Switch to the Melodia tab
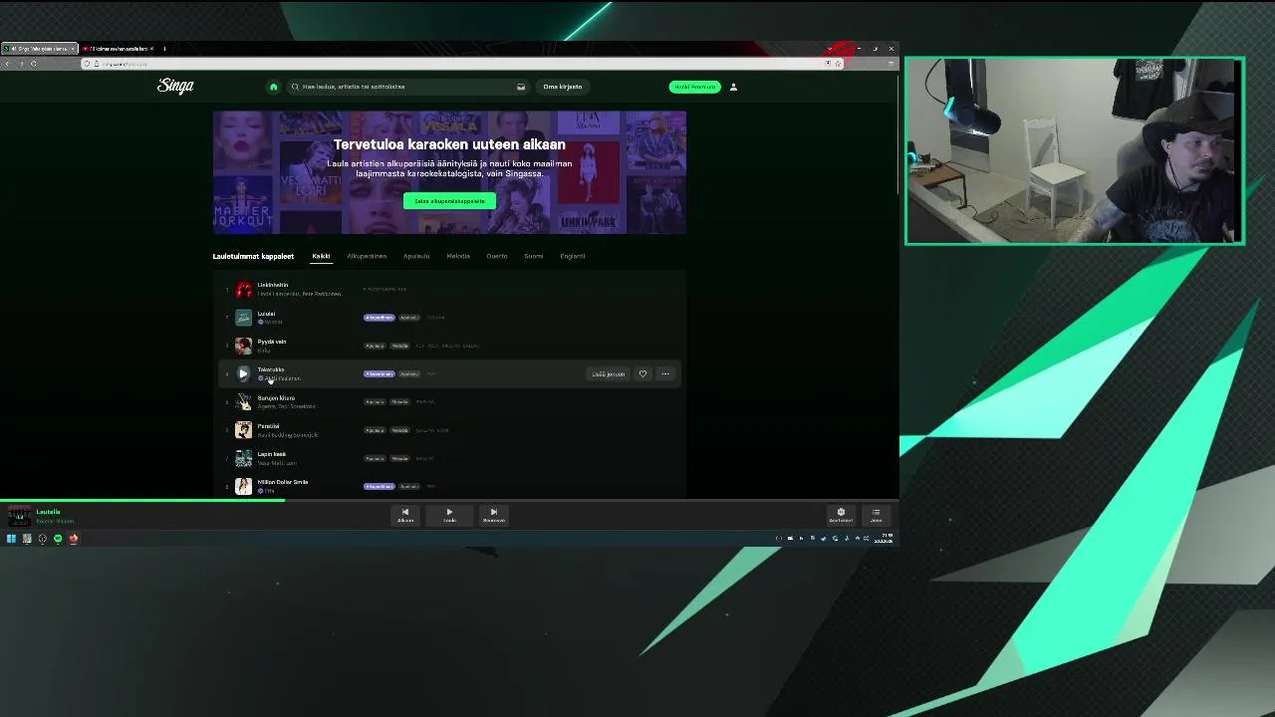1275x717 pixels. pos(458,256)
